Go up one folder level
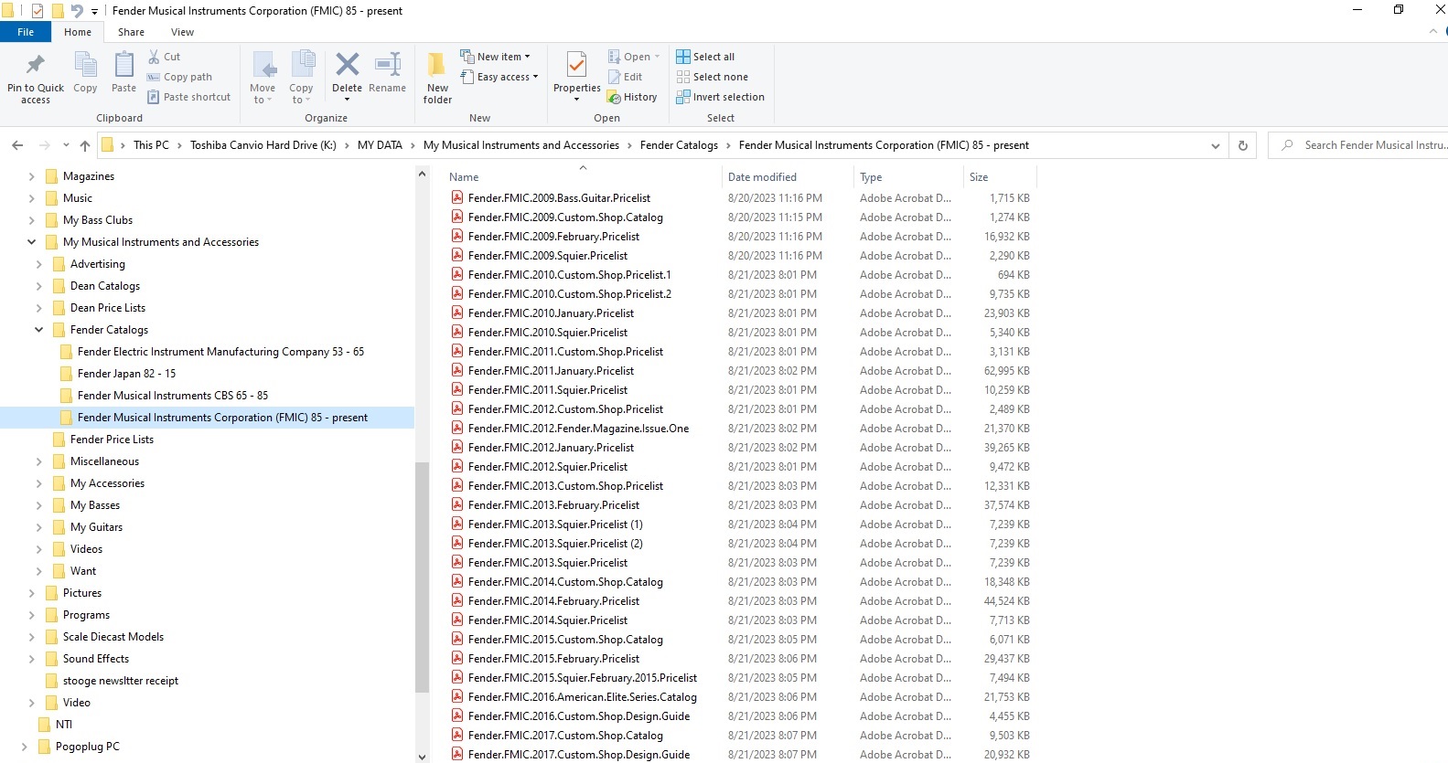Image resolution: width=1448 pixels, height=763 pixels. pos(85,145)
